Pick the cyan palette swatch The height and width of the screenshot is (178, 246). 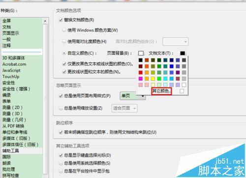click(165, 78)
